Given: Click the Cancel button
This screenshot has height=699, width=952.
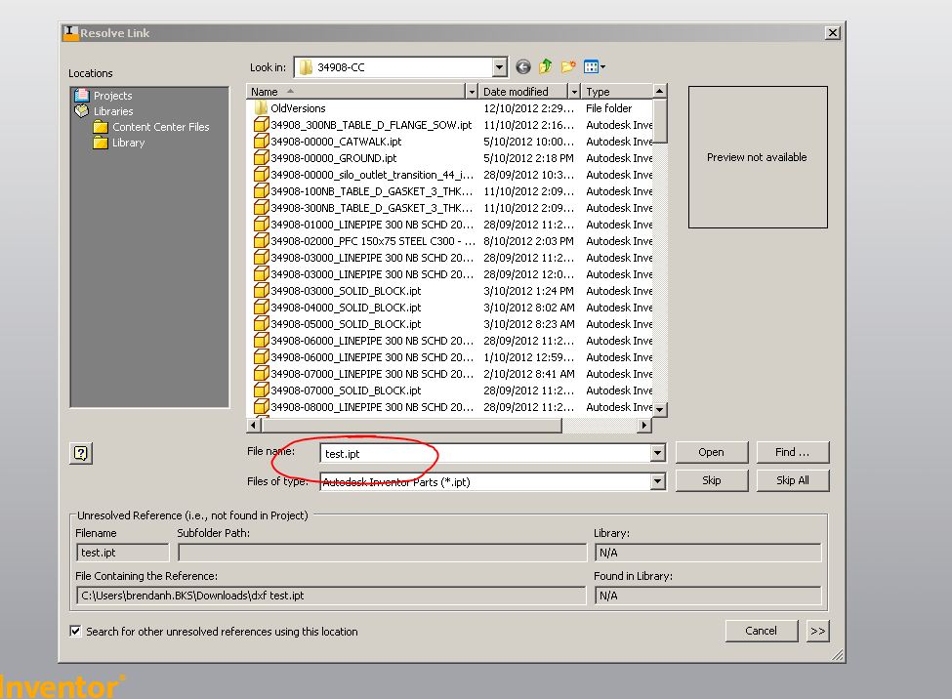Looking at the screenshot, I should click(x=761, y=631).
